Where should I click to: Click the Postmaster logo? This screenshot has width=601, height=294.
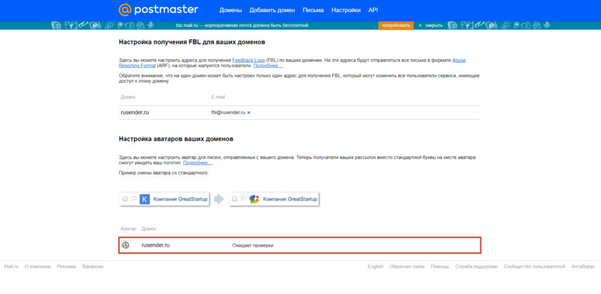(x=158, y=10)
